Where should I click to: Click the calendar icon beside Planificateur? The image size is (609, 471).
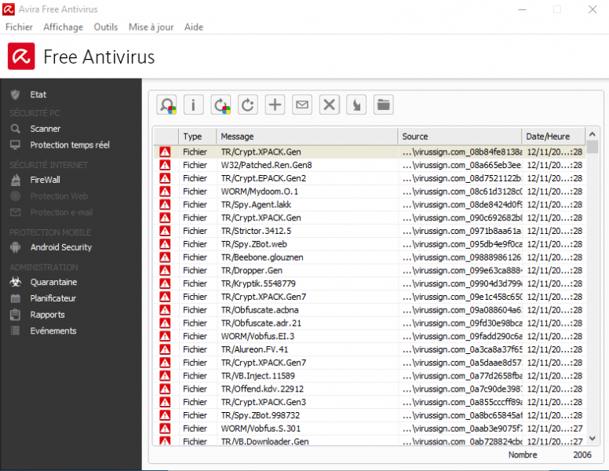coord(15,298)
